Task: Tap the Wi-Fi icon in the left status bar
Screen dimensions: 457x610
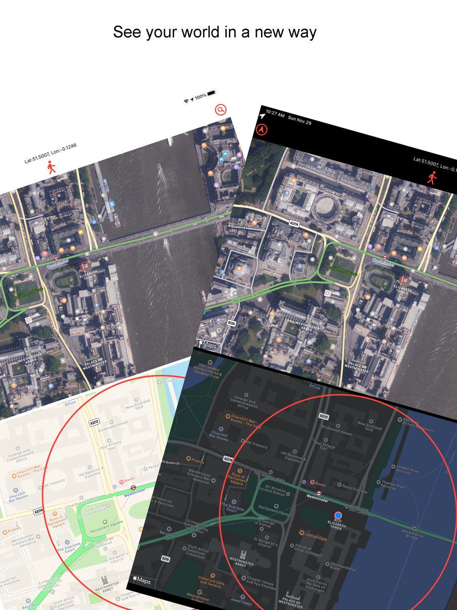Action: [186, 101]
